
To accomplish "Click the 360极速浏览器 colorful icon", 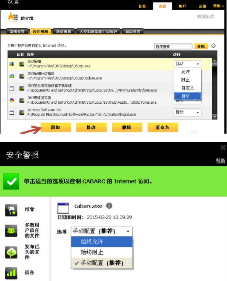I will 12,100.
